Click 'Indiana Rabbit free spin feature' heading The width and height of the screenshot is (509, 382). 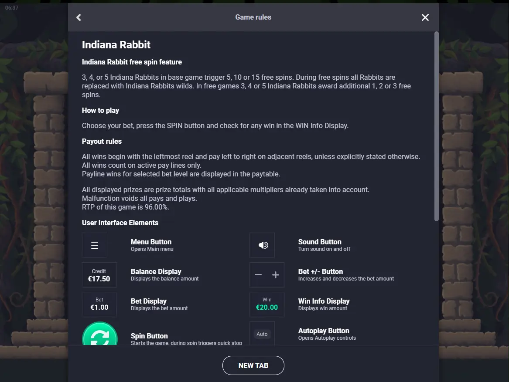pos(132,62)
